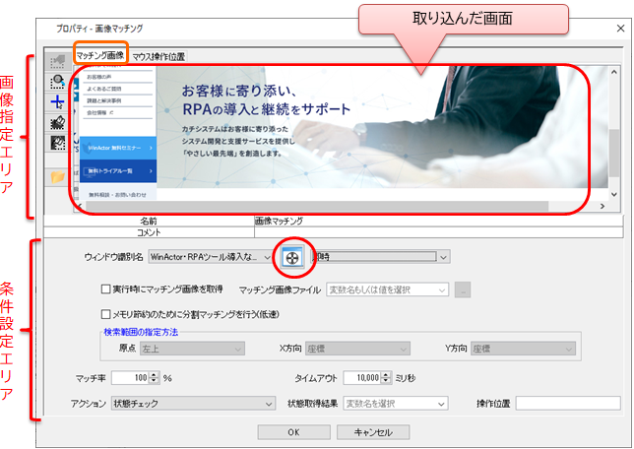The image size is (634, 449).
Task: Click the window target selector crosshair button
Action: (x=293, y=257)
